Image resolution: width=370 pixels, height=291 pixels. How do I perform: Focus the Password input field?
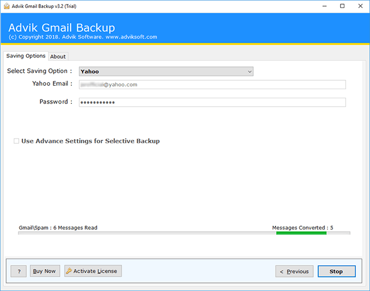pyautogui.click(x=212, y=102)
